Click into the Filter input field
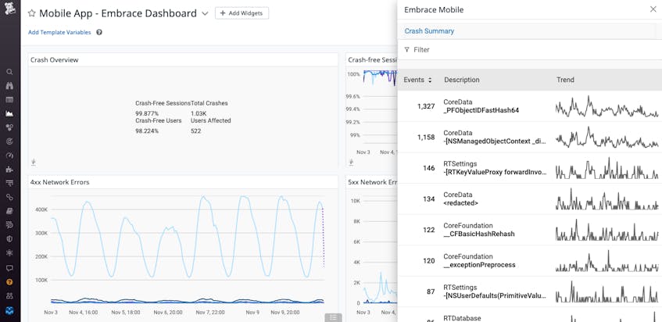 (x=530, y=50)
